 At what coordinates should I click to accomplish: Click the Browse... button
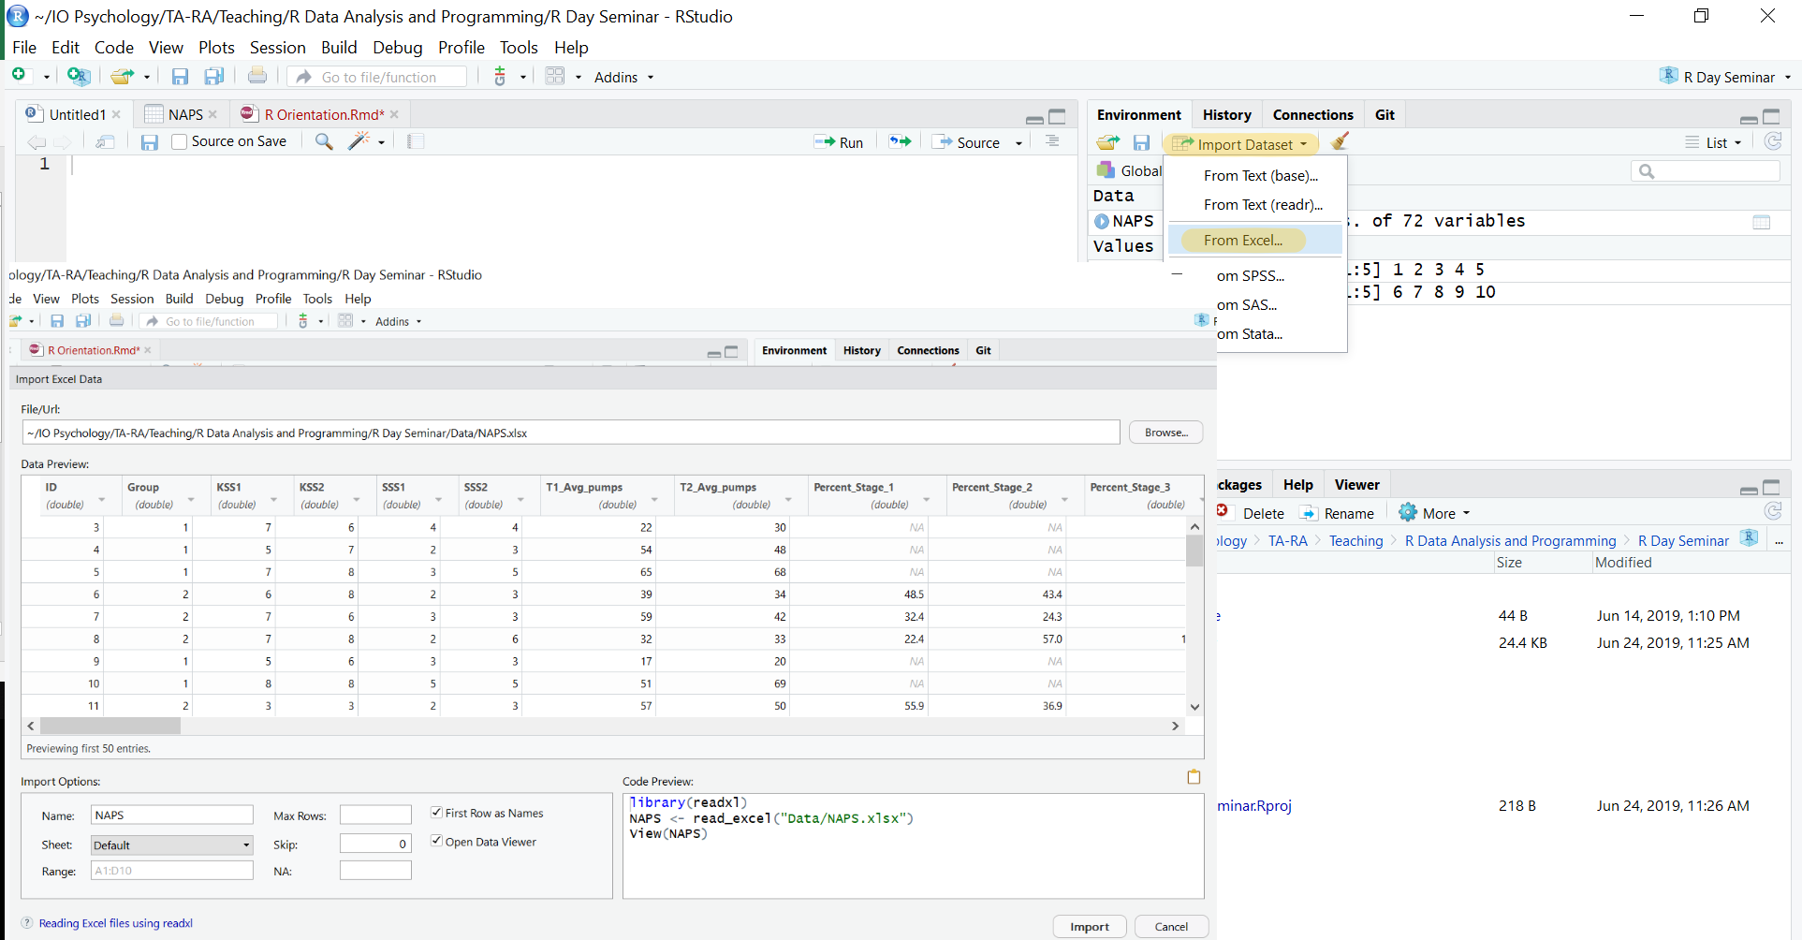[x=1165, y=433]
